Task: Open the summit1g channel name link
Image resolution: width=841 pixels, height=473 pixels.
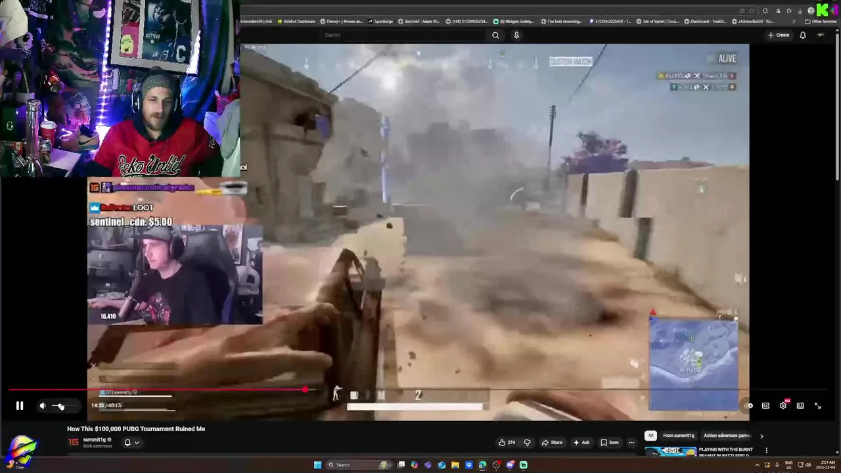Action: click(x=95, y=439)
